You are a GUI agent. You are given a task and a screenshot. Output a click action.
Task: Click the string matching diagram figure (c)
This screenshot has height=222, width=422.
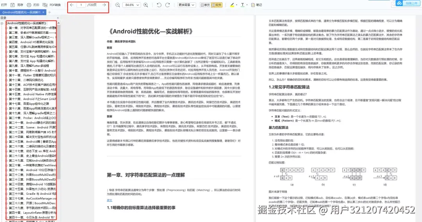click(354, 176)
